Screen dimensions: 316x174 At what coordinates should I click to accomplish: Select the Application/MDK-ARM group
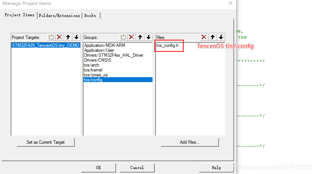click(118, 45)
